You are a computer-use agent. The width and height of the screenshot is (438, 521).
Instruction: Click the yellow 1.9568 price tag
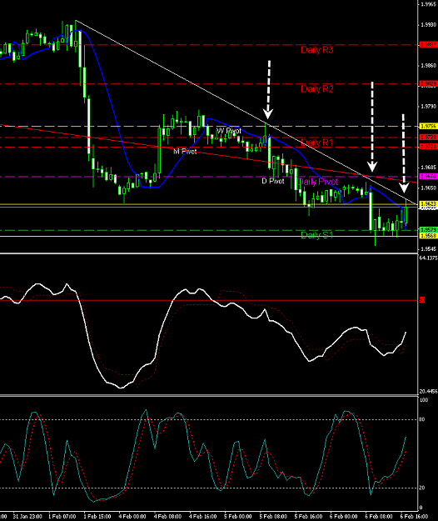pos(429,236)
